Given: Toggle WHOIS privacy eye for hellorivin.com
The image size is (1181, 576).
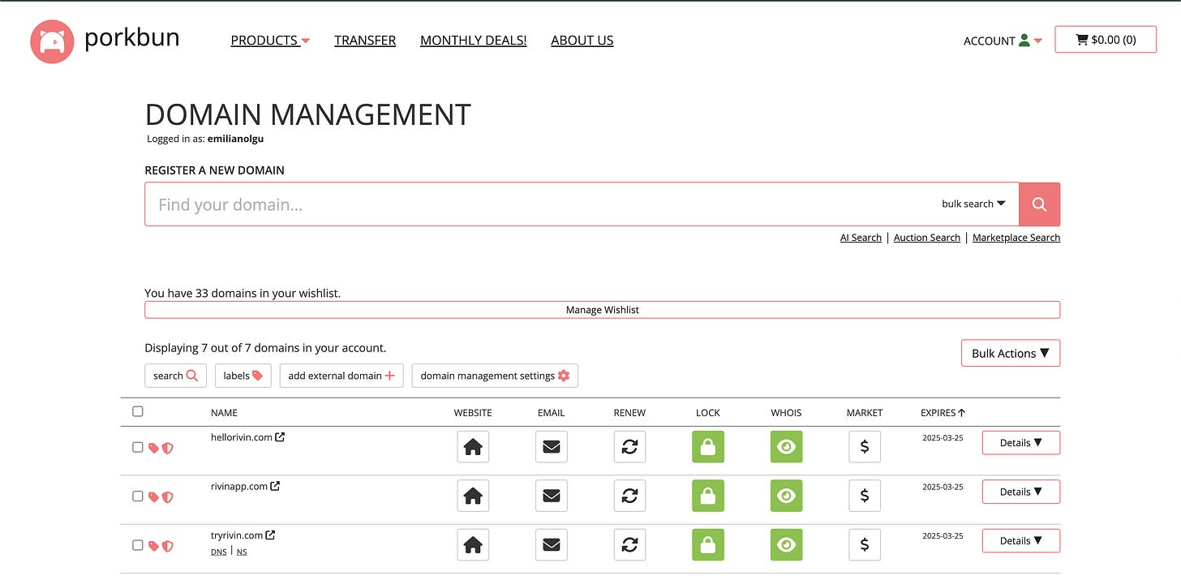Looking at the screenshot, I should [x=786, y=447].
